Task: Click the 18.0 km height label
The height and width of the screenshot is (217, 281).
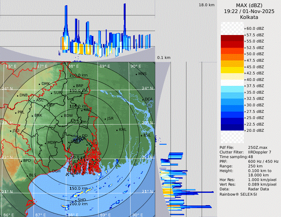Action: 207,5
